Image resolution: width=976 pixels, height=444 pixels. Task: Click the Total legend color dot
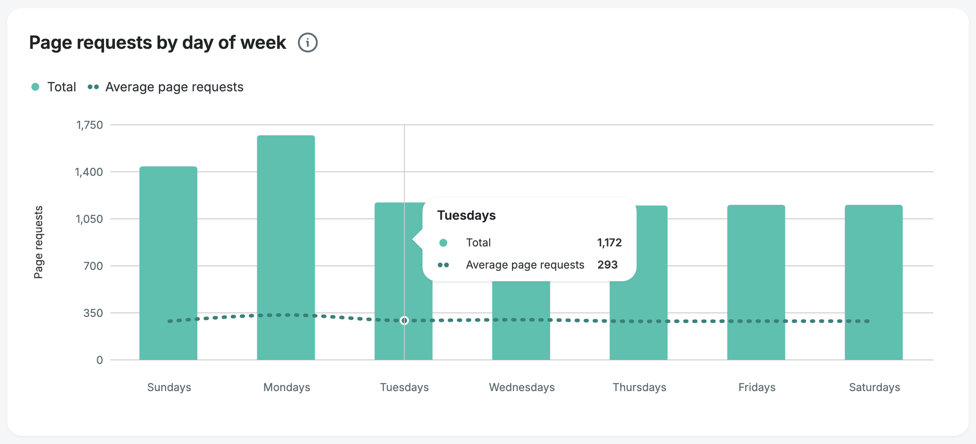click(35, 87)
